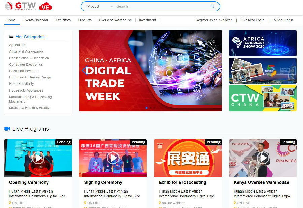Open the Events Calendar menu
Viewport: 303px width, 208px height.
click(x=36, y=20)
